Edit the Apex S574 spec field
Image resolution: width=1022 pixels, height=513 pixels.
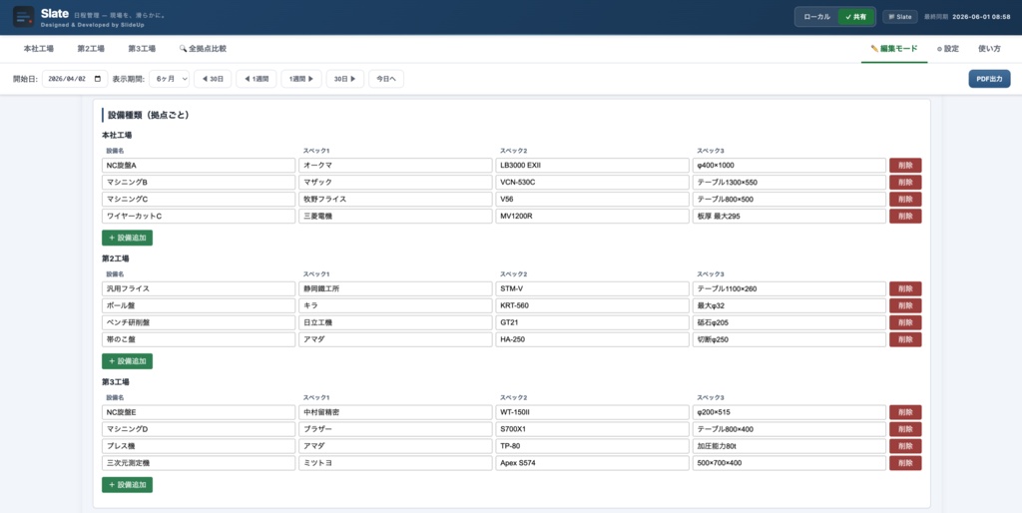point(593,463)
